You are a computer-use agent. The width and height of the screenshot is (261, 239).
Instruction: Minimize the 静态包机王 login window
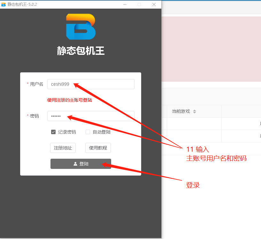(125, 4)
